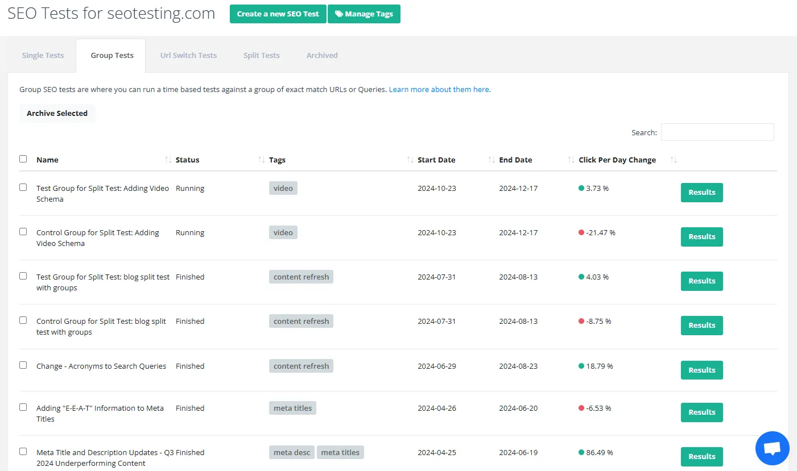Open 'Learn more about them here' link
Image resolution: width=797 pixels, height=471 pixels.
pyautogui.click(x=439, y=90)
